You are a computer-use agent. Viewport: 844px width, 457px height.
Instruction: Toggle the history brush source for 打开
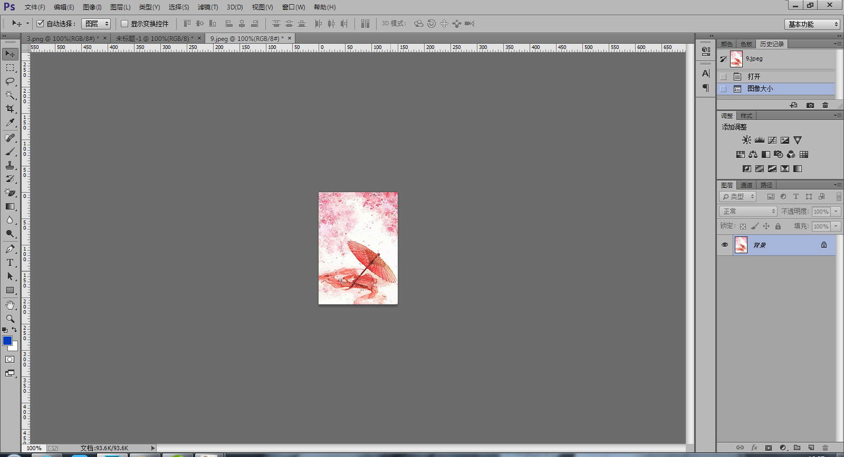[723, 77]
